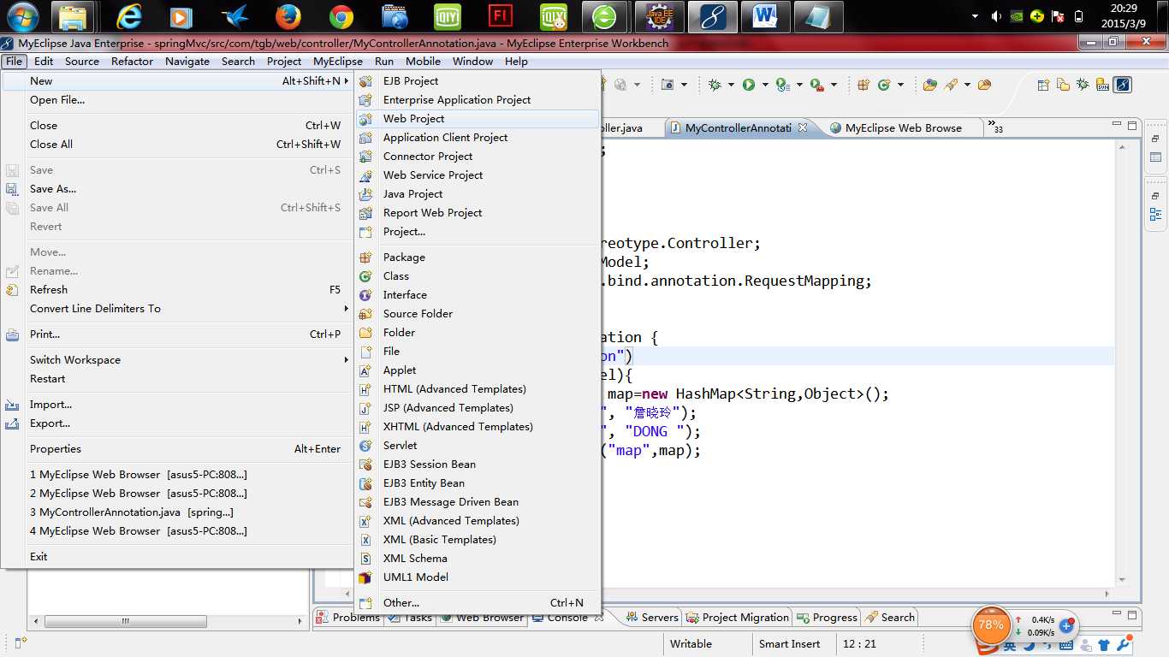Expand Convert Line Delimiters To submenu
The height and width of the screenshot is (657, 1169).
(x=179, y=309)
